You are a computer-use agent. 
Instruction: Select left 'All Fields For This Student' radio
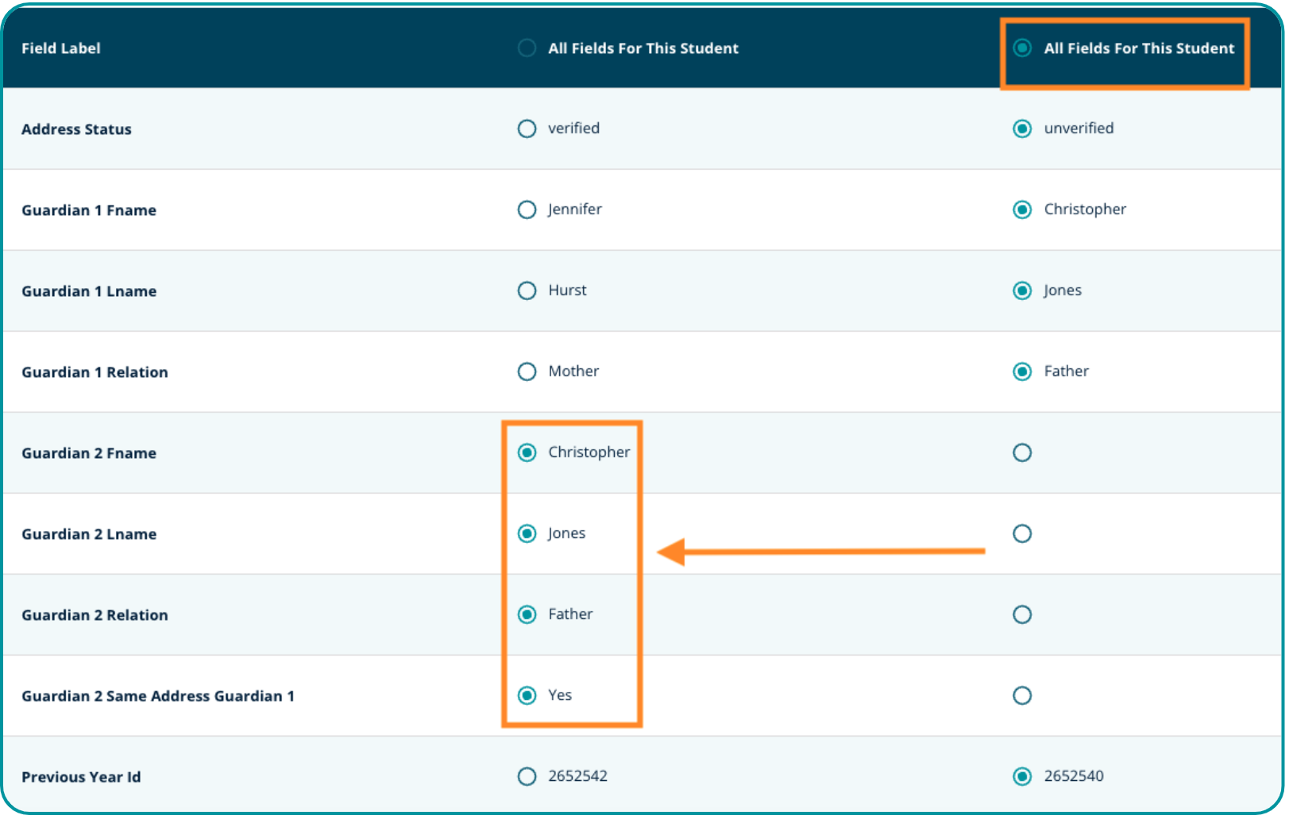(x=527, y=48)
